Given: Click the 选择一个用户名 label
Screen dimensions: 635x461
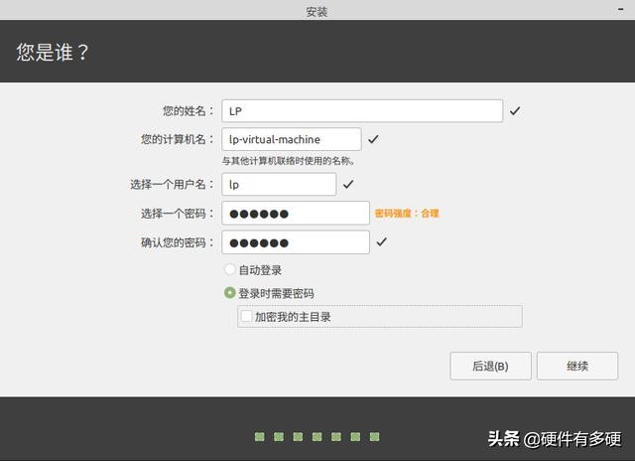Looking at the screenshot, I should 172,185.
